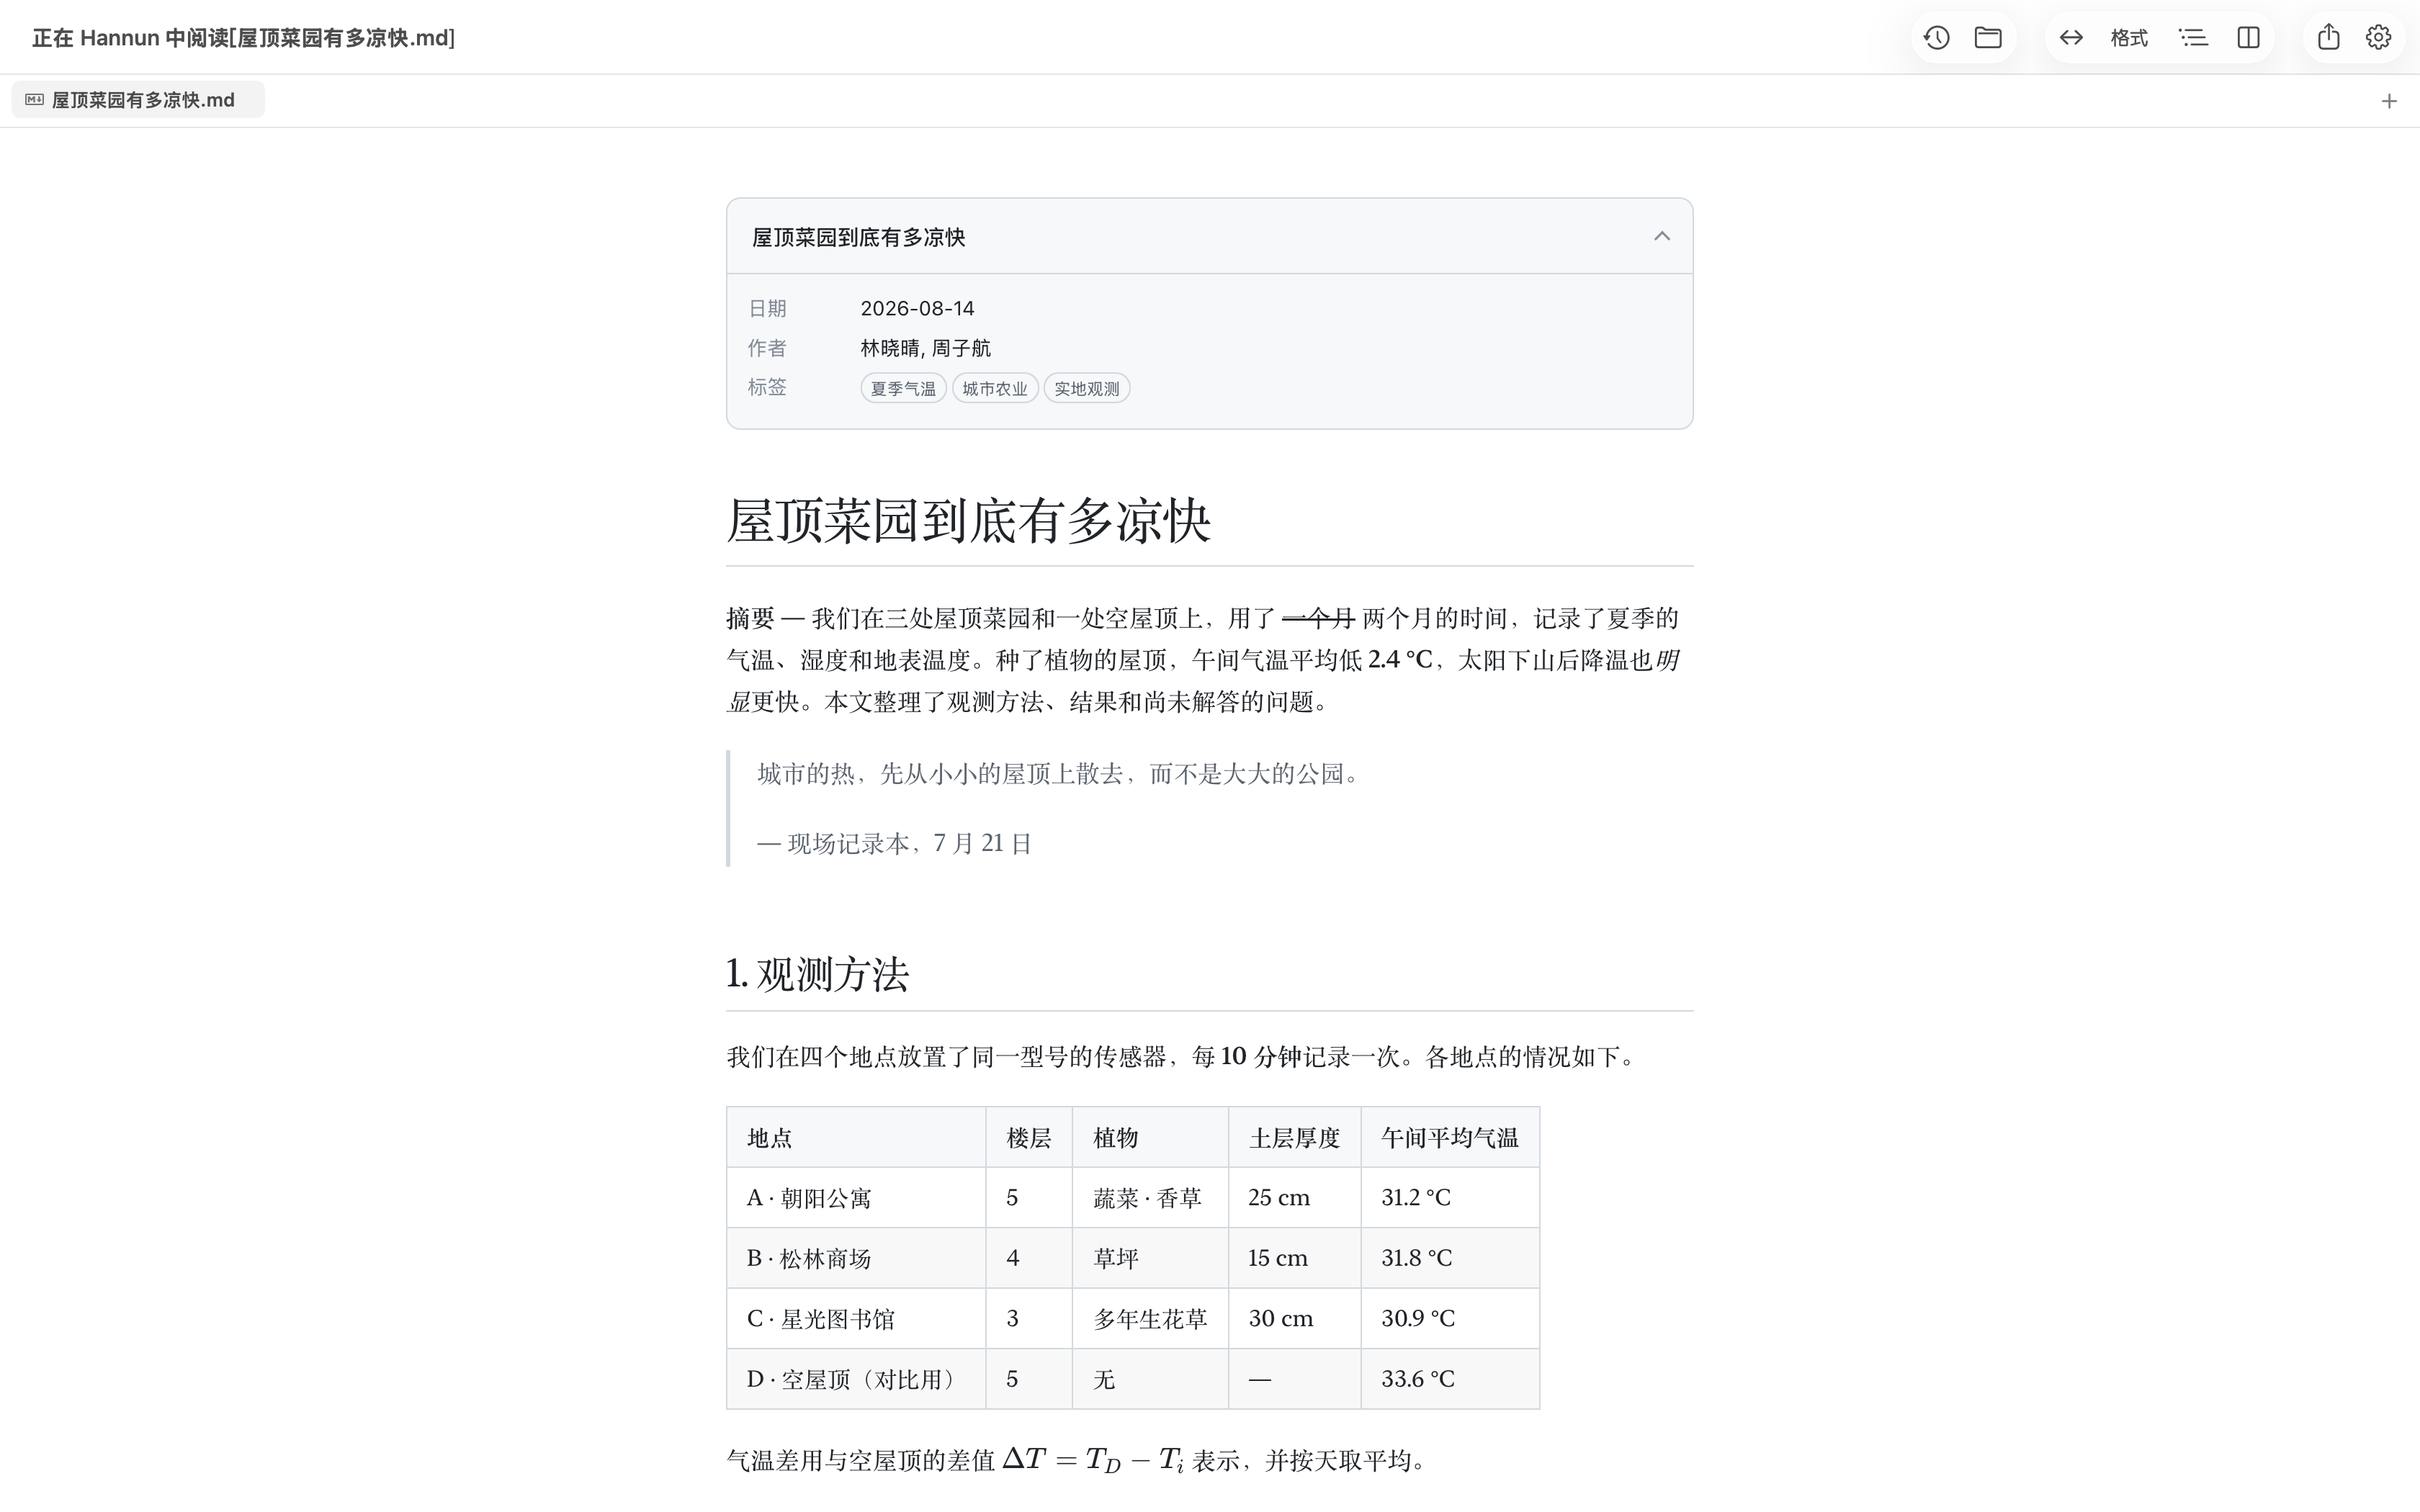Click the ΔT formula in the last paragraph

click(x=1093, y=1460)
